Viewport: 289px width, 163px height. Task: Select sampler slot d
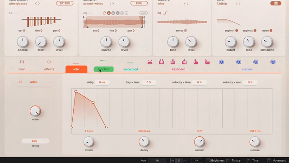coord(122,13)
